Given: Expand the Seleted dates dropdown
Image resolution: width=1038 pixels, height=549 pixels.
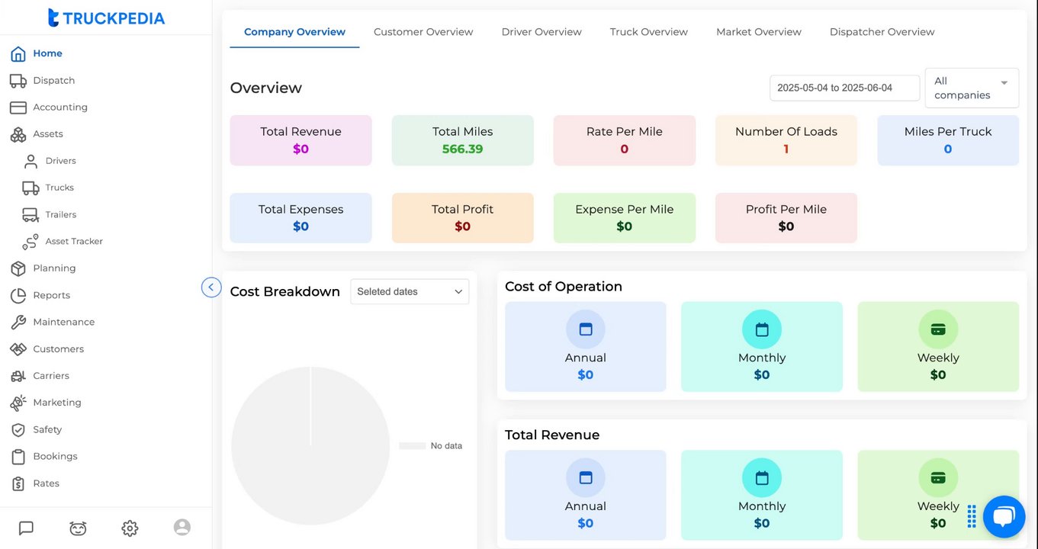Looking at the screenshot, I should coord(410,291).
